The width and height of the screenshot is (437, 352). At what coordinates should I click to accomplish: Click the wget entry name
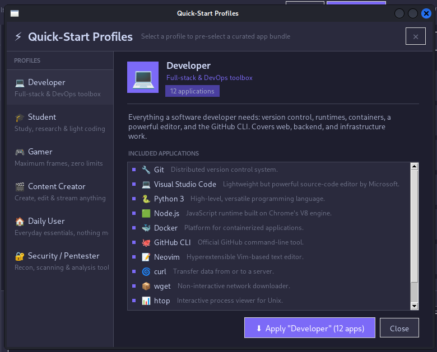(162, 287)
